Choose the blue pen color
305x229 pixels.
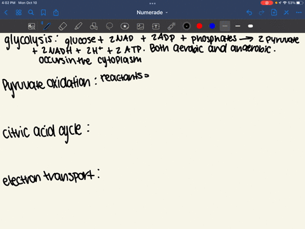coord(212,26)
